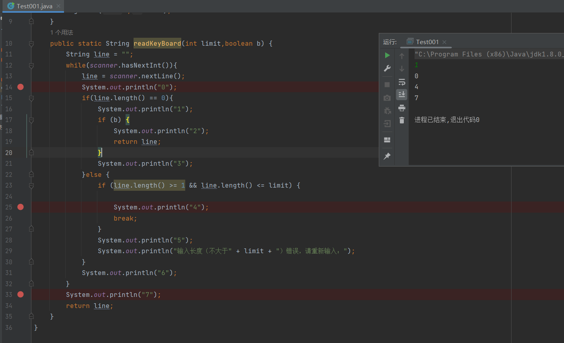Click the println("5") statement on line 28
This screenshot has width=564, height=343.
[145, 240]
